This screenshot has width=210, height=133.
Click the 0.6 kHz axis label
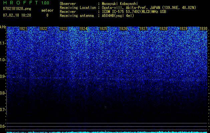[3, 126]
